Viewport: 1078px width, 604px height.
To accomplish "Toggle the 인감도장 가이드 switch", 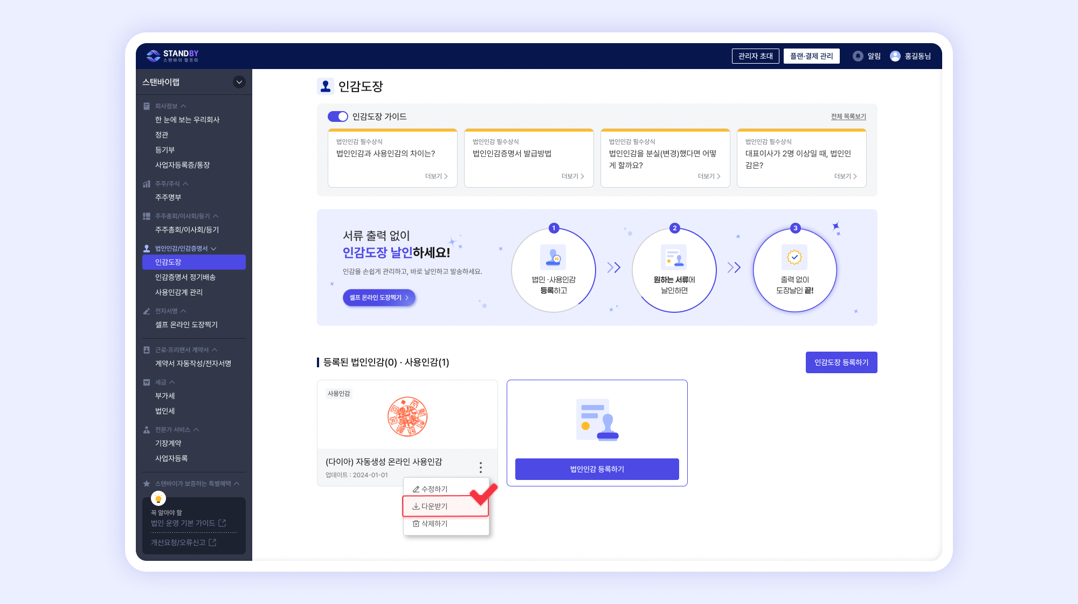I will (338, 116).
